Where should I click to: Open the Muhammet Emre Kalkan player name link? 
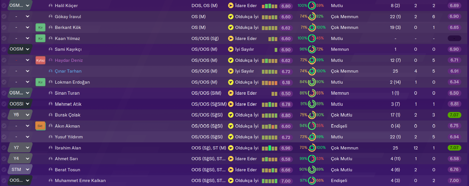tap(80, 181)
